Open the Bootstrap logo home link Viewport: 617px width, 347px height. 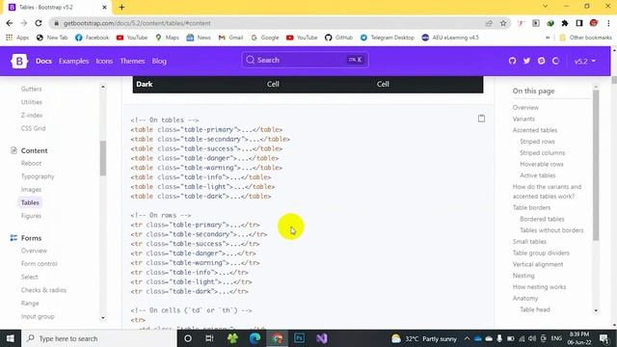[x=19, y=61]
